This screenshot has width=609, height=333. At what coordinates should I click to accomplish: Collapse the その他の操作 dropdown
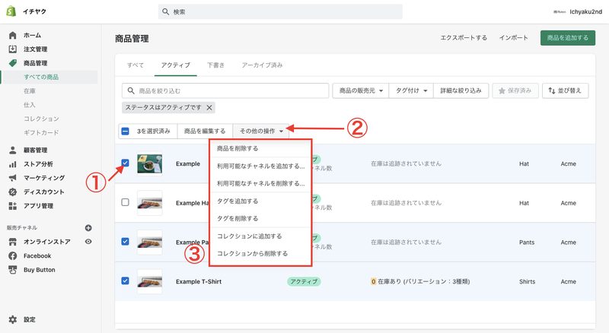[261, 132]
